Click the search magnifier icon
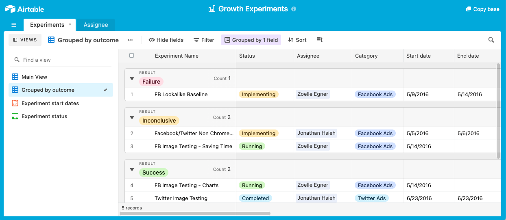This screenshot has height=220, width=506. tap(491, 40)
